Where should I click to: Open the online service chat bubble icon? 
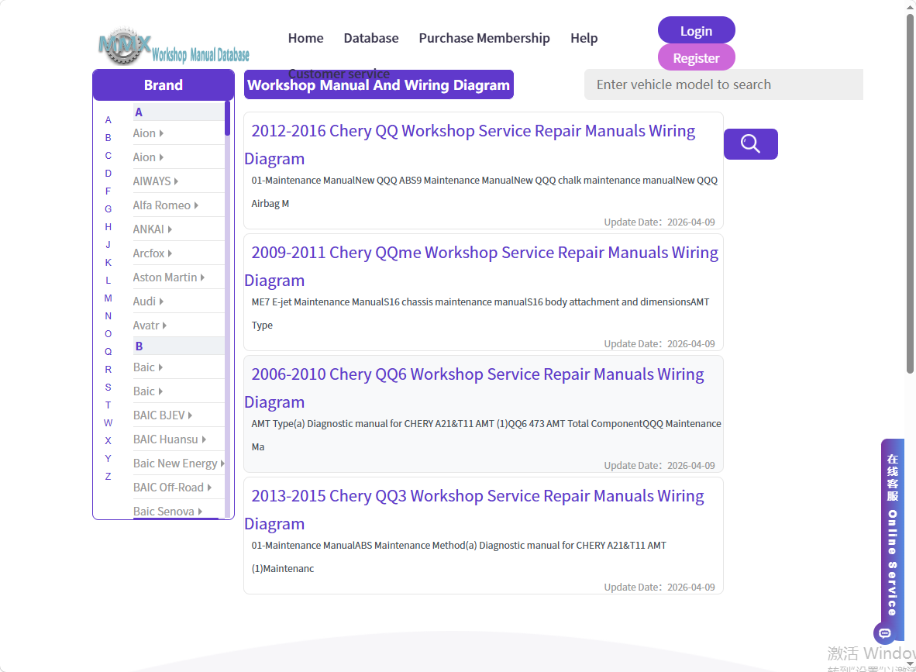point(884,632)
